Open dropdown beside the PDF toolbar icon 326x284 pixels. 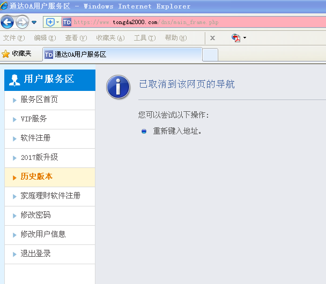[x=245, y=38]
